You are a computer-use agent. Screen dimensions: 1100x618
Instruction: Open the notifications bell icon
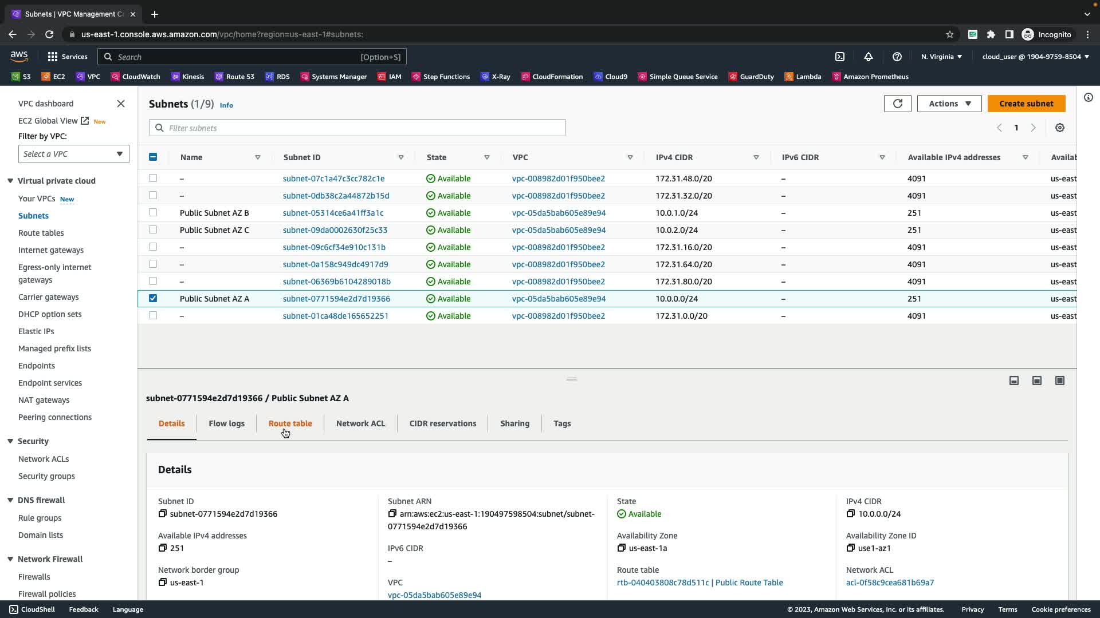868,57
